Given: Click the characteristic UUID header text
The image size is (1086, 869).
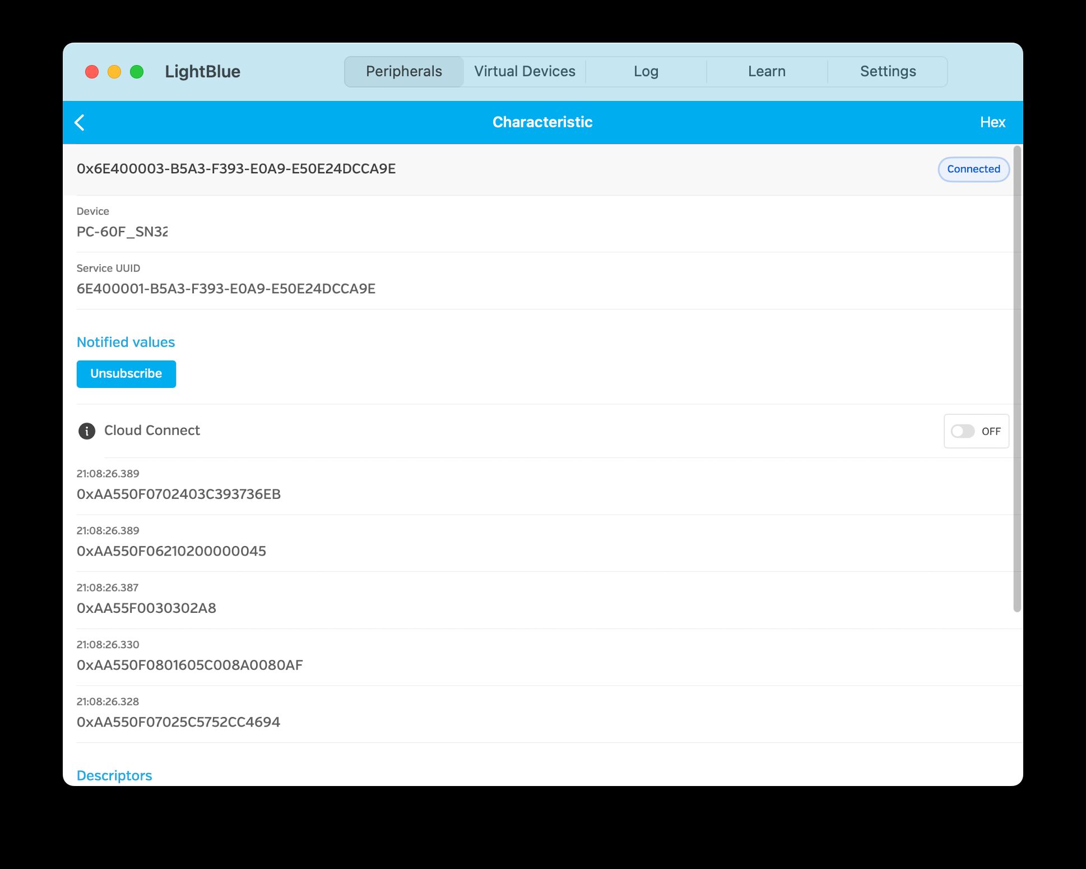Looking at the screenshot, I should click(x=236, y=169).
